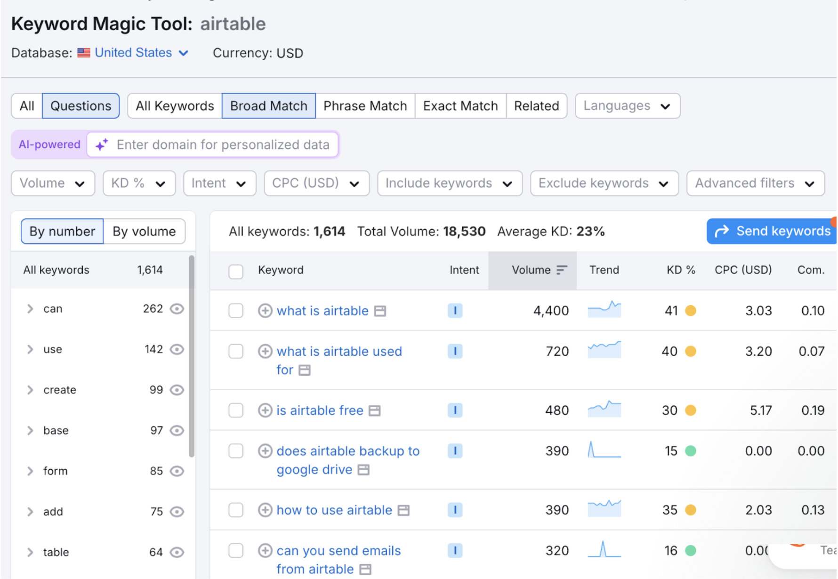The height and width of the screenshot is (579, 838).
Task: Open the Include keywords dropdown
Action: tap(450, 183)
